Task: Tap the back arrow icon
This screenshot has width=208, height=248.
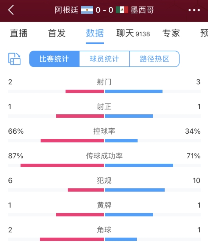Action: tap(11, 10)
